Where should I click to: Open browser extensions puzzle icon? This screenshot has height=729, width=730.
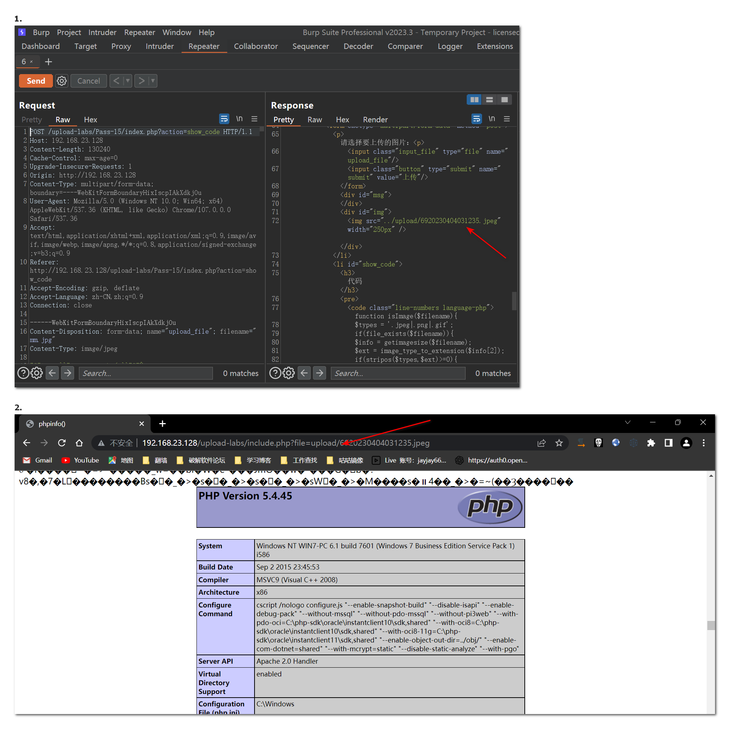coord(651,443)
